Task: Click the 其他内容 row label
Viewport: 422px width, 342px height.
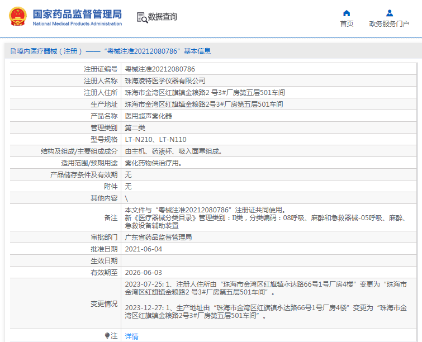Action: (104, 198)
